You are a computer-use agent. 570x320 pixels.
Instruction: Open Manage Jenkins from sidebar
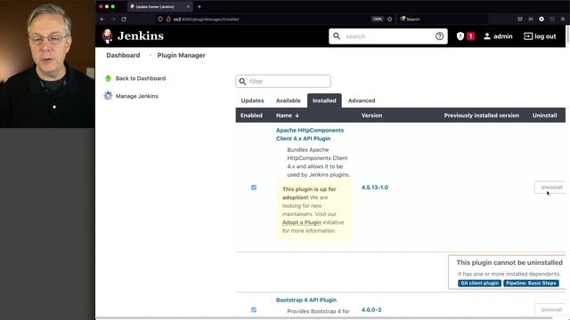pyautogui.click(x=136, y=96)
